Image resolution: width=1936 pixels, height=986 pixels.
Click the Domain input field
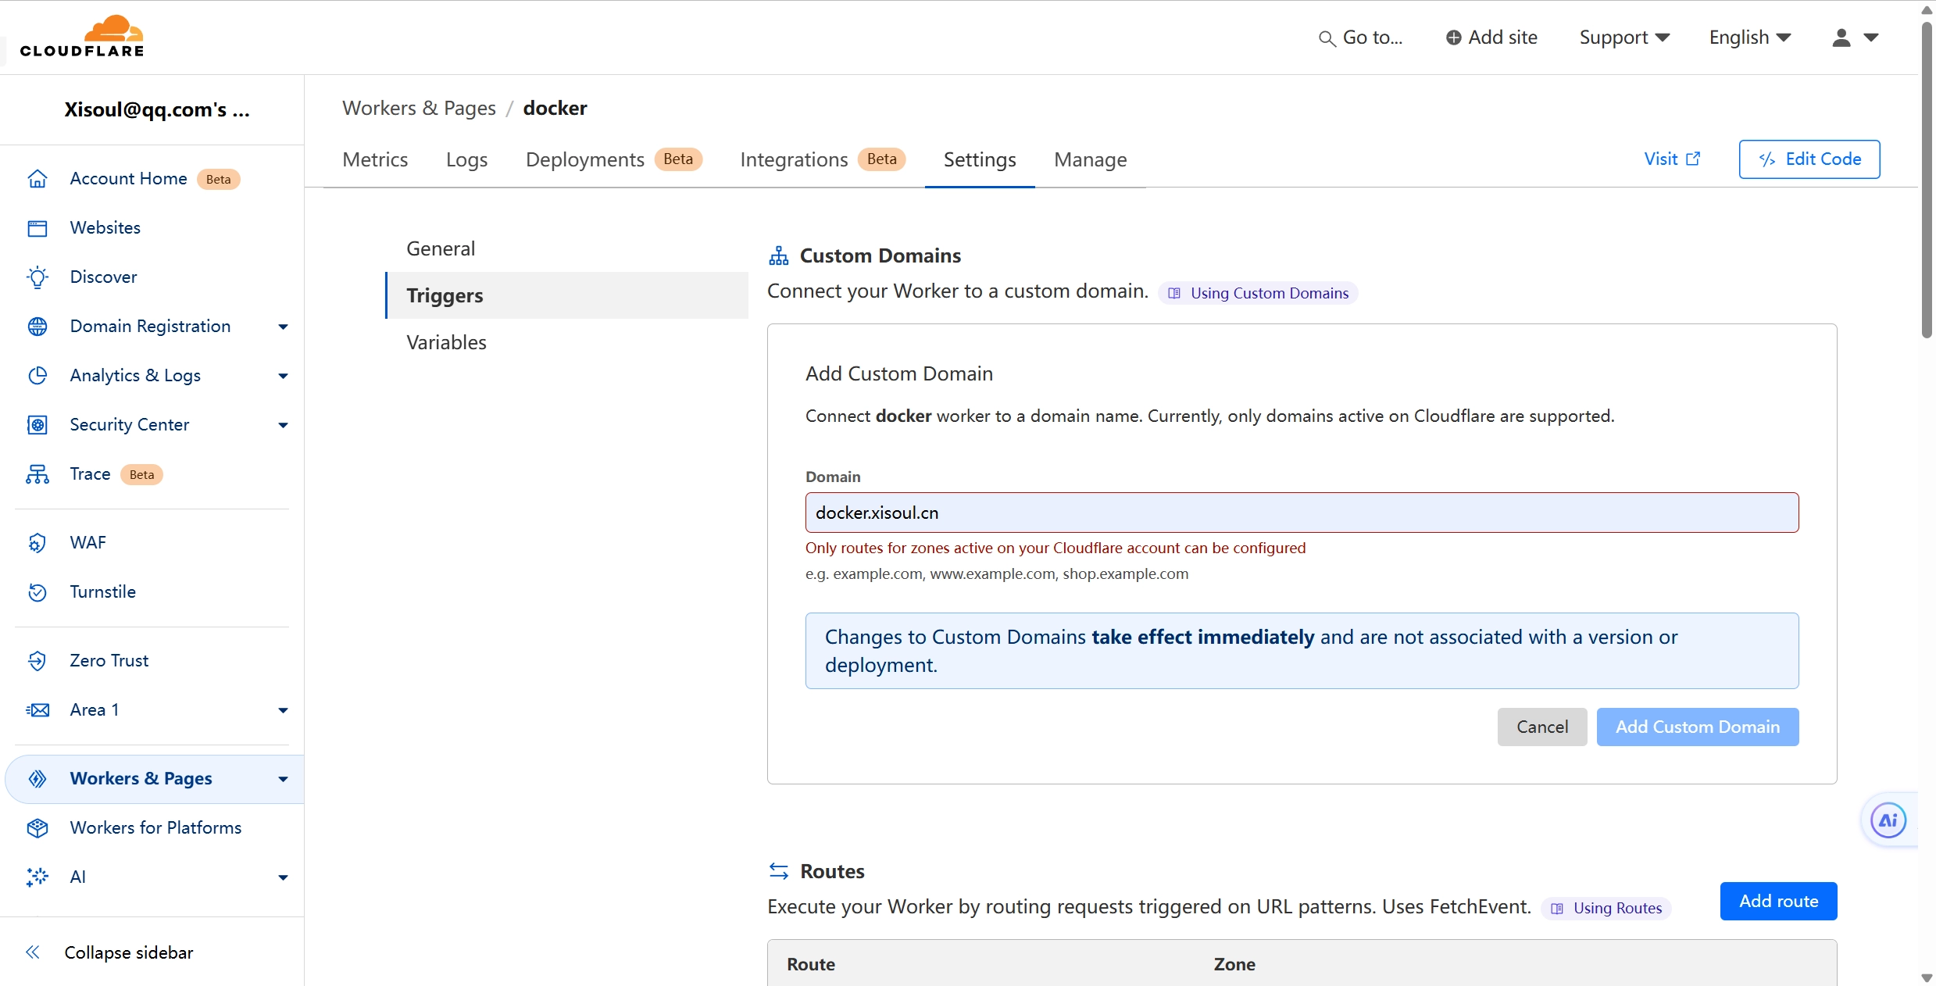(1302, 513)
